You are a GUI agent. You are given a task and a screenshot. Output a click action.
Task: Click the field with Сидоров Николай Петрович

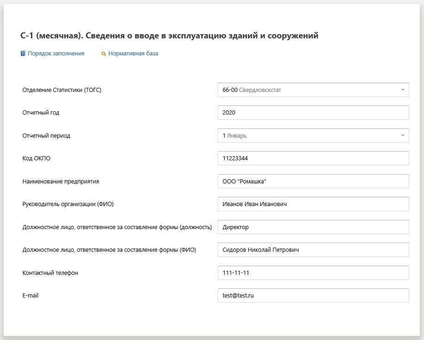pos(313,250)
